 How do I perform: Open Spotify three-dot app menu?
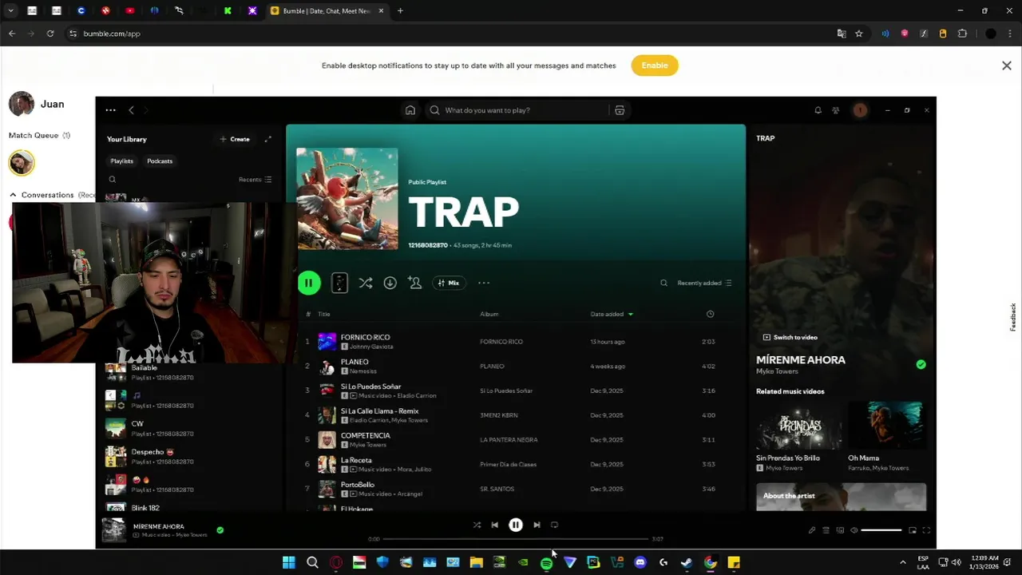110,110
